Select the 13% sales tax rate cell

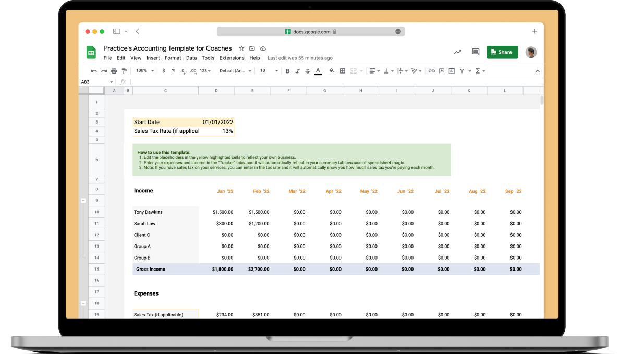216,131
